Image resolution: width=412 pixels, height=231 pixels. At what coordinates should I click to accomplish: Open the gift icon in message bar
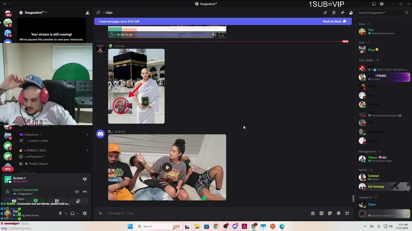(313, 213)
